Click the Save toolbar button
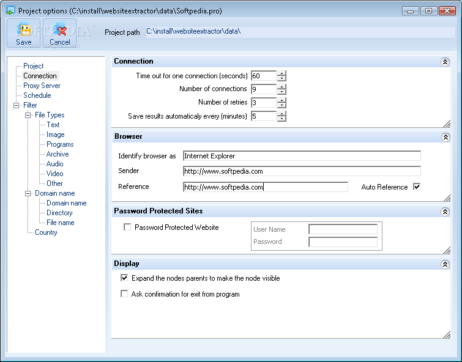Image resolution: width=462 pixels, height=362 pixels. point(24,33)
